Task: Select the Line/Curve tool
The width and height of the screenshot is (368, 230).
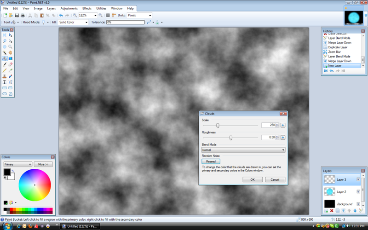Action: click(10, 82)
